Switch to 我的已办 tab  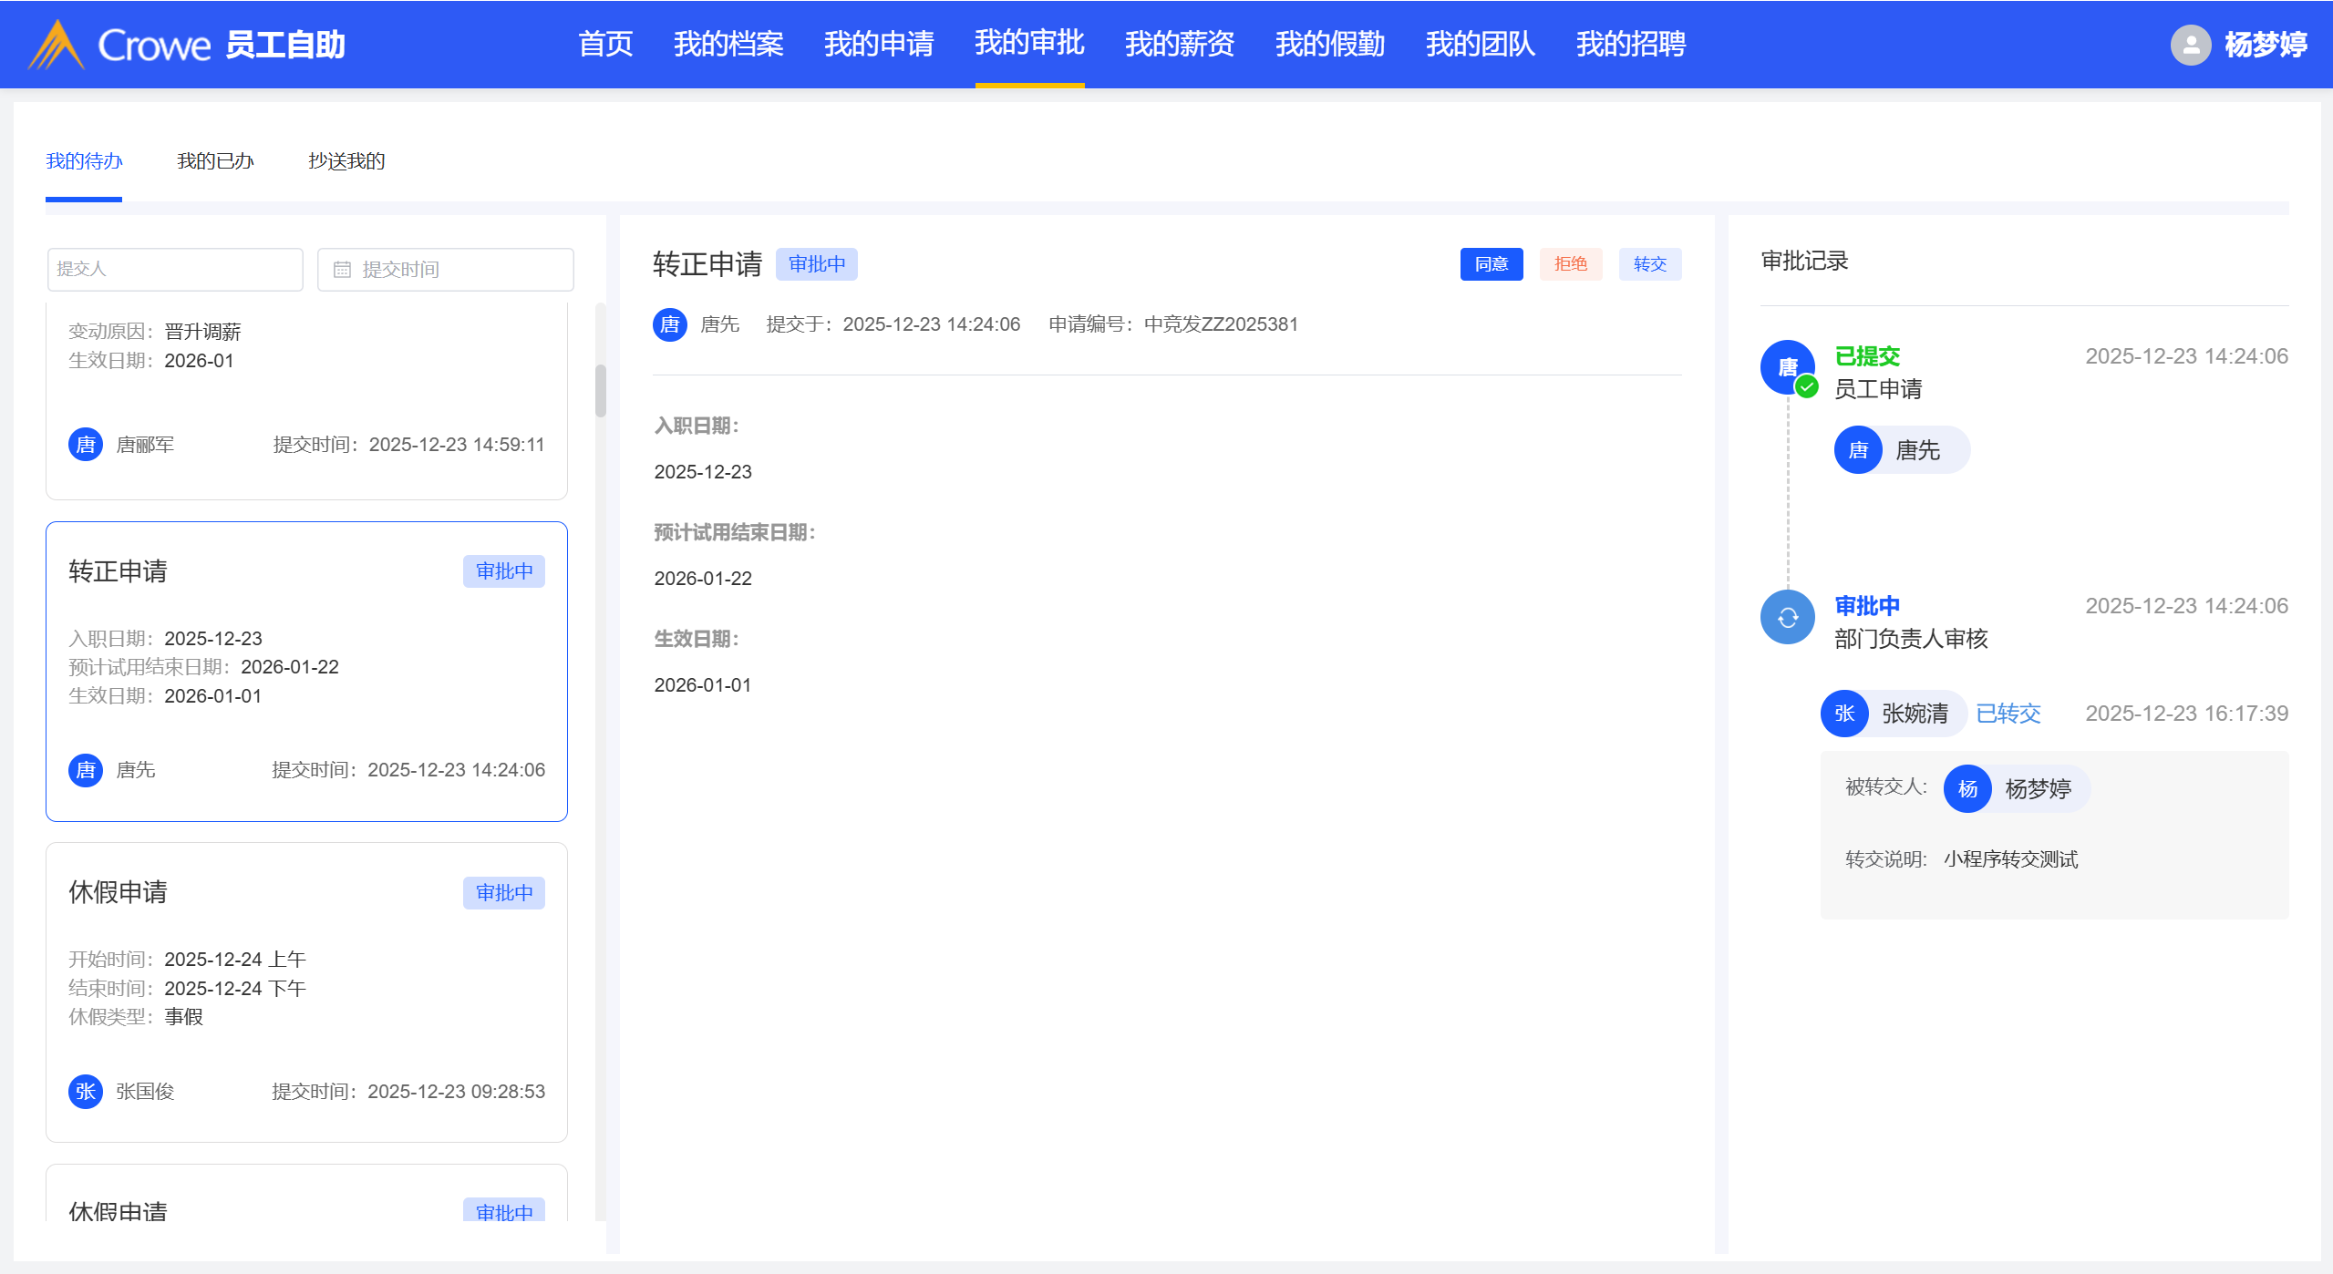coord(215,161)
